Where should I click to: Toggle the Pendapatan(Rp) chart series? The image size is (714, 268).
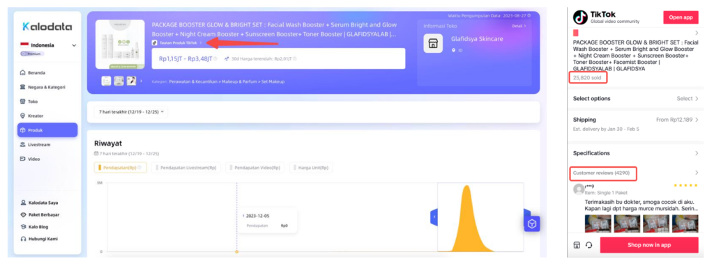point(120,168)
